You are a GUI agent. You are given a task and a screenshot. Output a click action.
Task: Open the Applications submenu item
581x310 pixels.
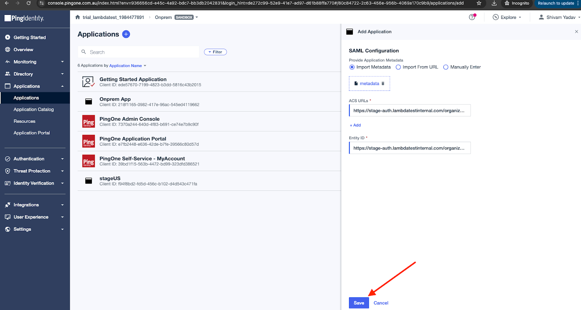[35, 98]
